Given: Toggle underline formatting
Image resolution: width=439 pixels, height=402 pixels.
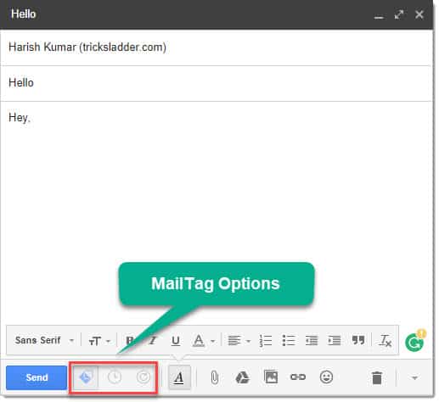Looking at the screenshot, I should click(x=176, y=341).
